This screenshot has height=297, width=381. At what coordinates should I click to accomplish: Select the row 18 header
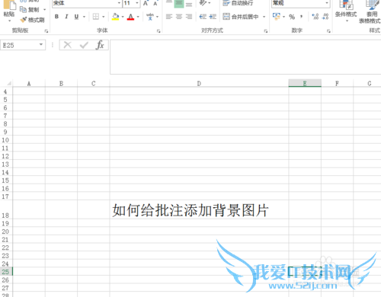(5, 209)
